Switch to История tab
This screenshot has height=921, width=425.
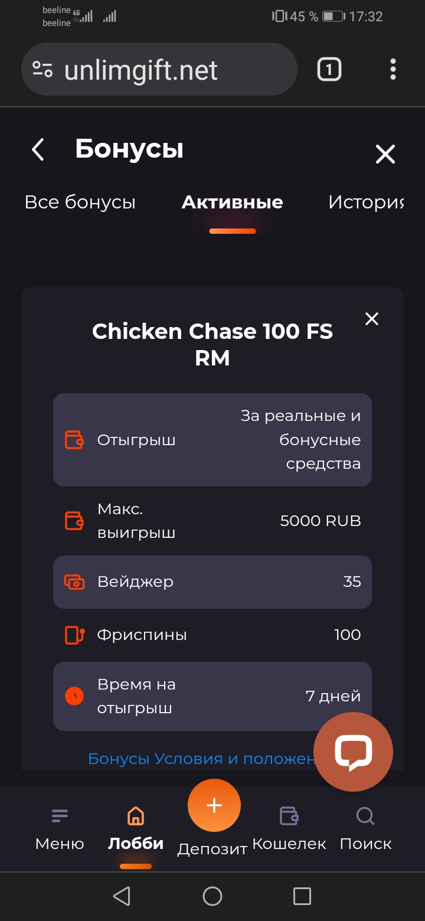click(x=365, y=203)
